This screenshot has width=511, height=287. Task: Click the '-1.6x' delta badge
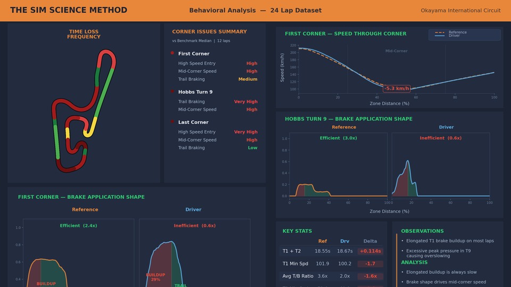pos(370,276)
